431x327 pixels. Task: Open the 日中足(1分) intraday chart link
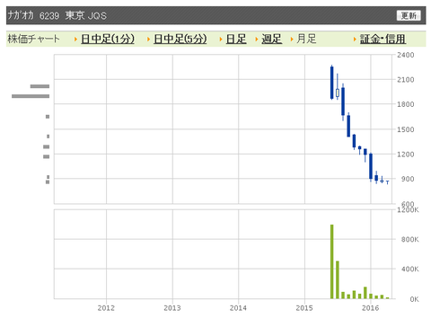108,39
